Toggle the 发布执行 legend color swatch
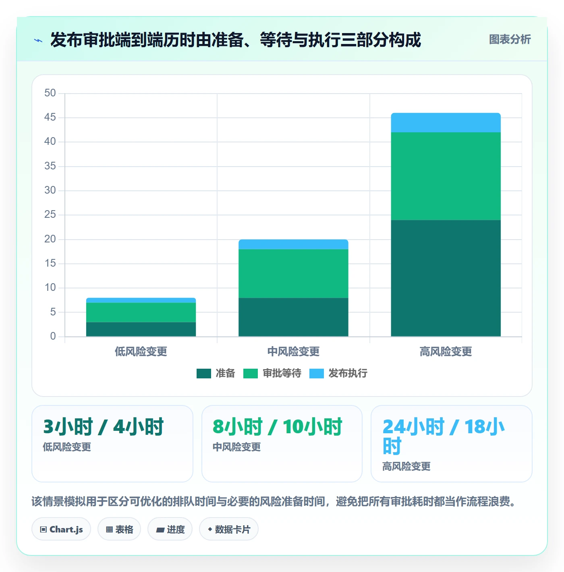This screenshot has width=564, height=572. click(x=317, y=374)
